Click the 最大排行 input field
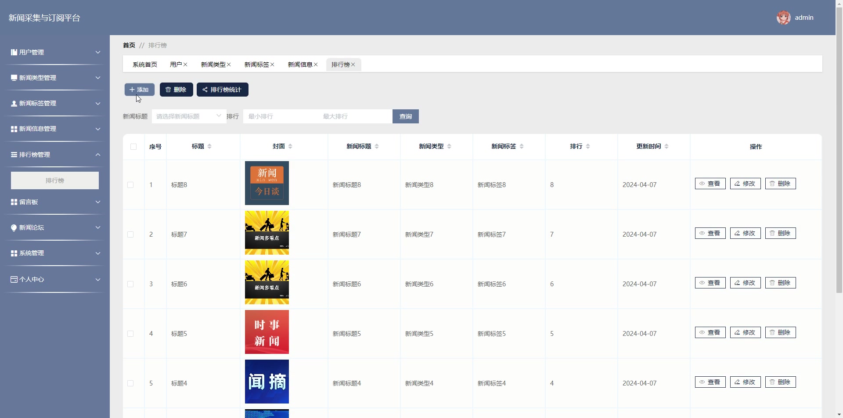 pos(355,116)
